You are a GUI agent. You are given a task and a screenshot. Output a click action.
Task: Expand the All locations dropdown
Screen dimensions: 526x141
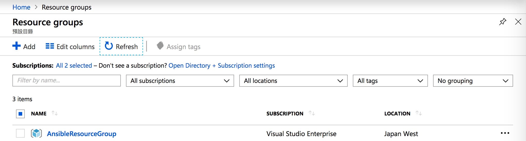[293, 81]
